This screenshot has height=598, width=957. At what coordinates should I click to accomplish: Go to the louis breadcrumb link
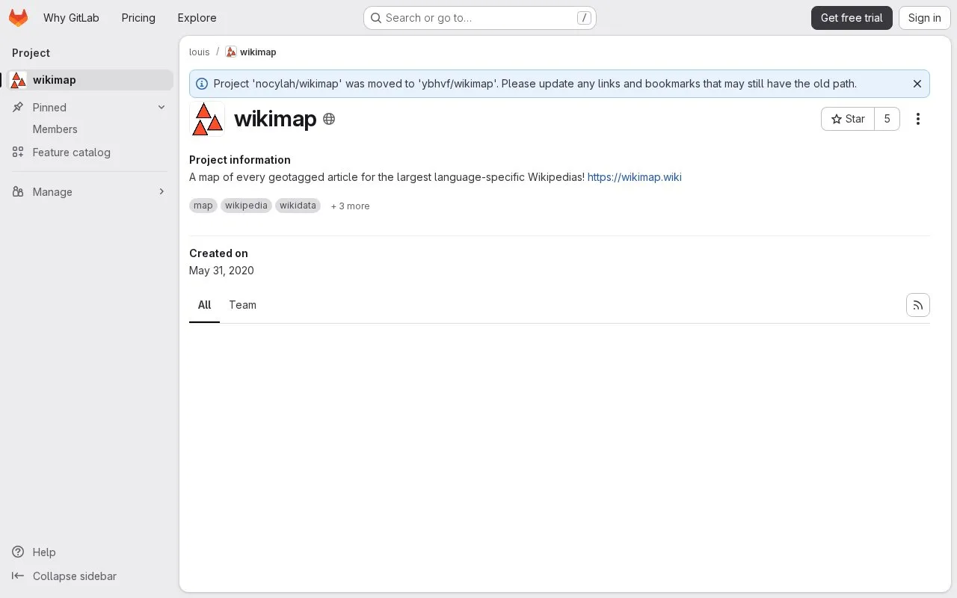click(x=200, y=52)
